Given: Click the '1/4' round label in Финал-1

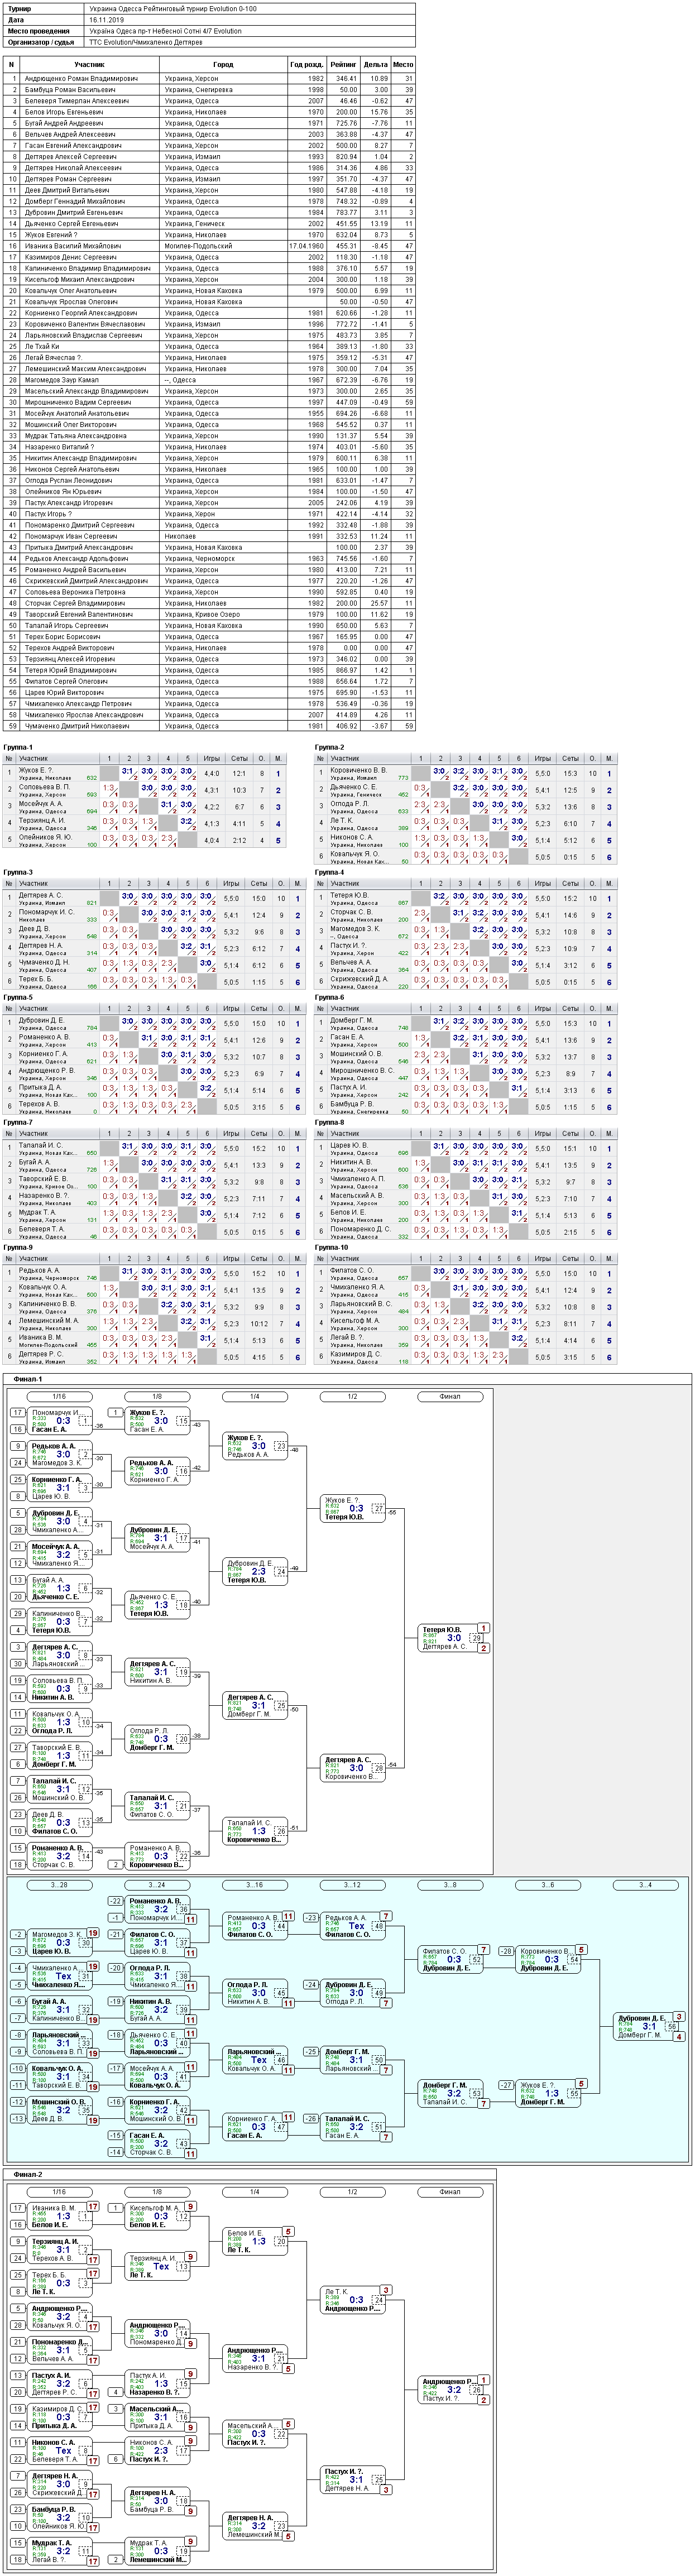Looking at the screenshot, I should point(255,1396).
